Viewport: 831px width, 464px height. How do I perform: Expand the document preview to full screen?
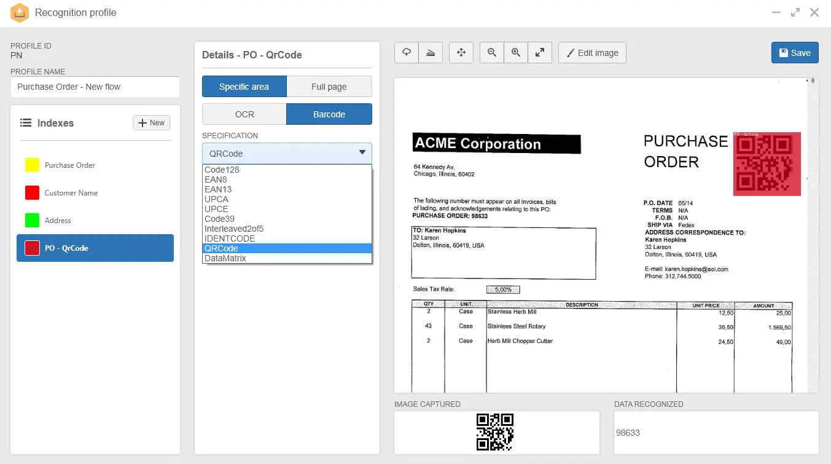point(540,52)
